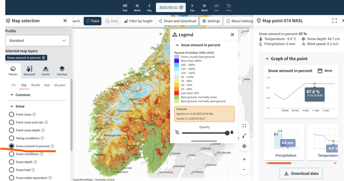Switch to Month time resolution tab
Viewport: 344px width, 181px height.
36,85
